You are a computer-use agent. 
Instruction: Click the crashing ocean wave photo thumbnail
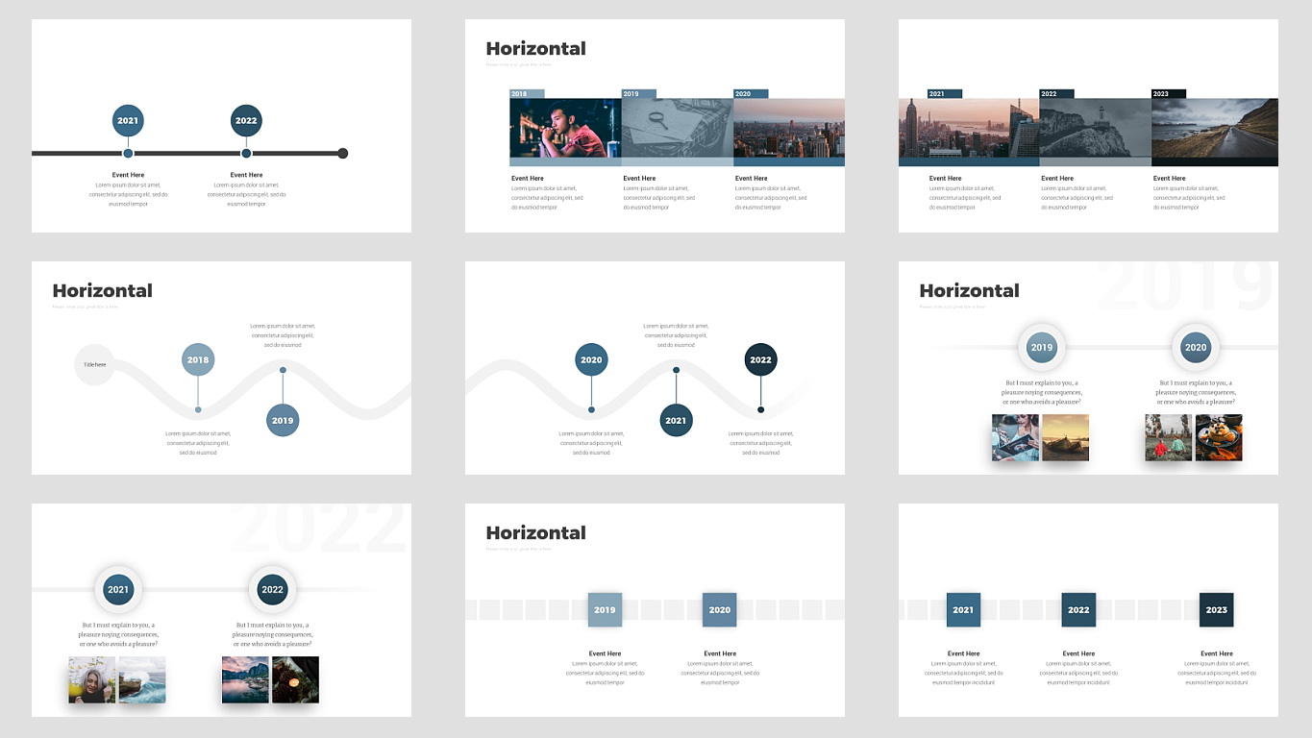140,679
